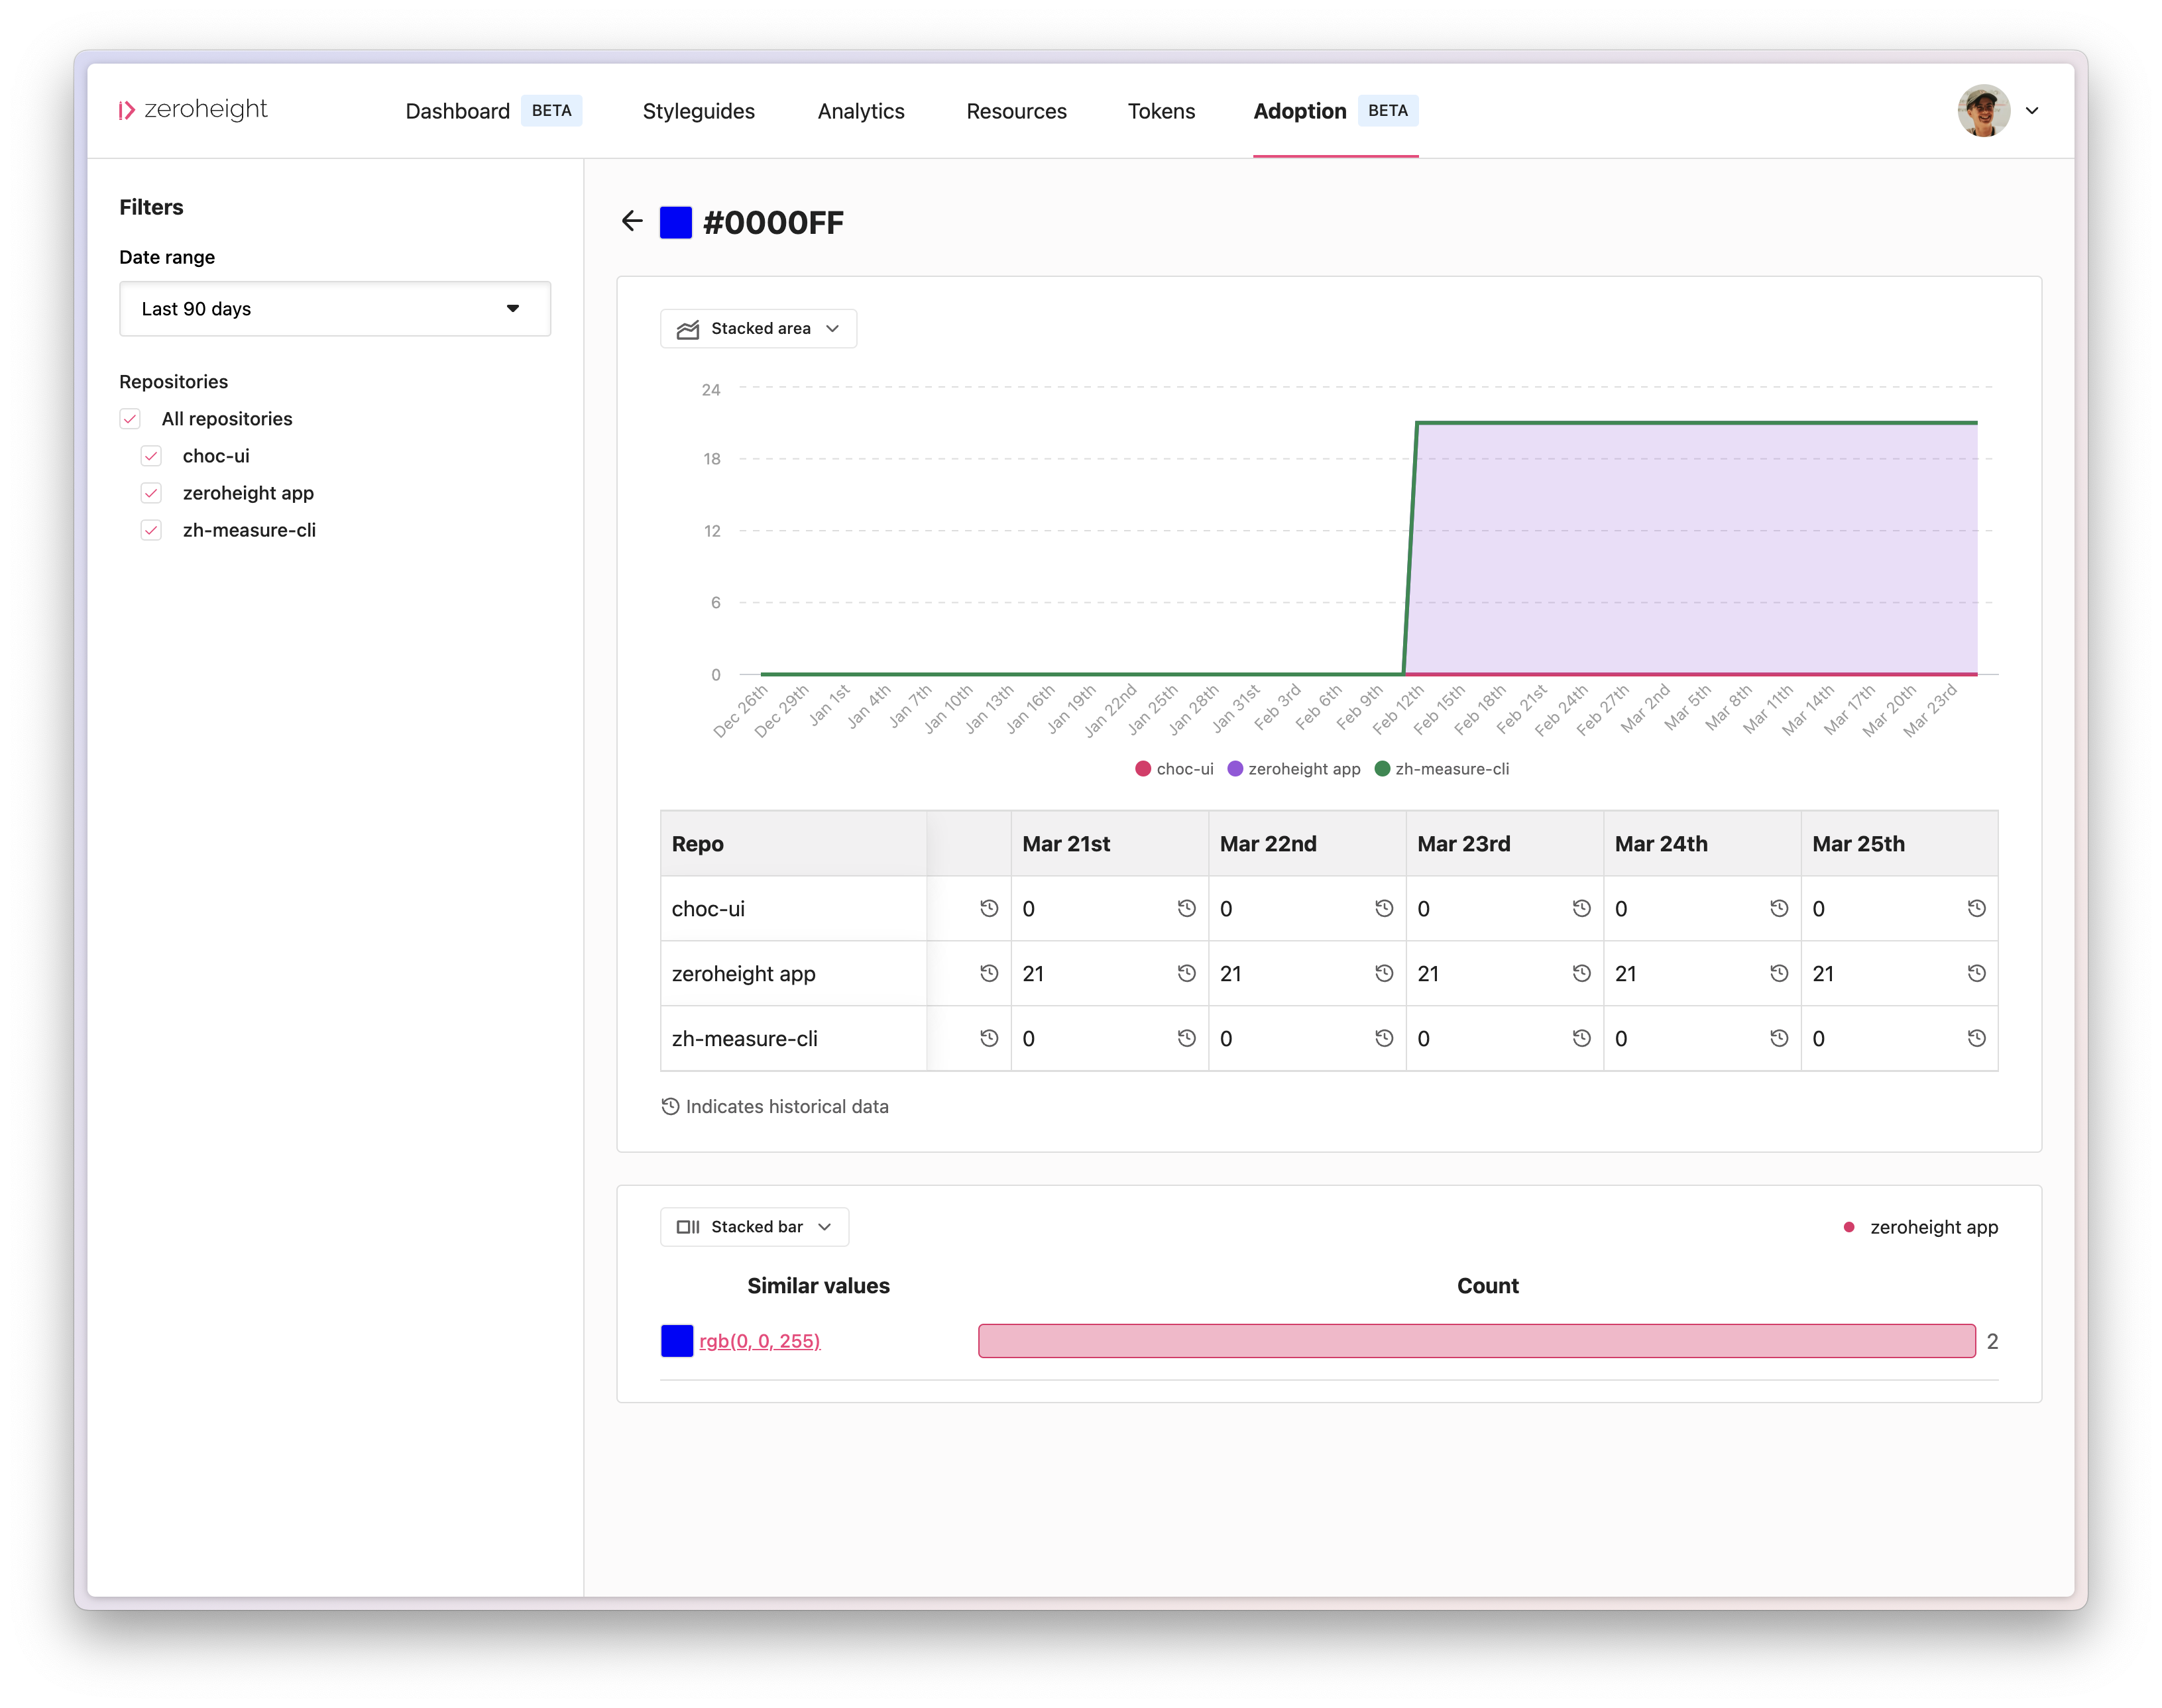Select the Adoption tab
Viewport: 2162px width, 1708px height.
1336,111
